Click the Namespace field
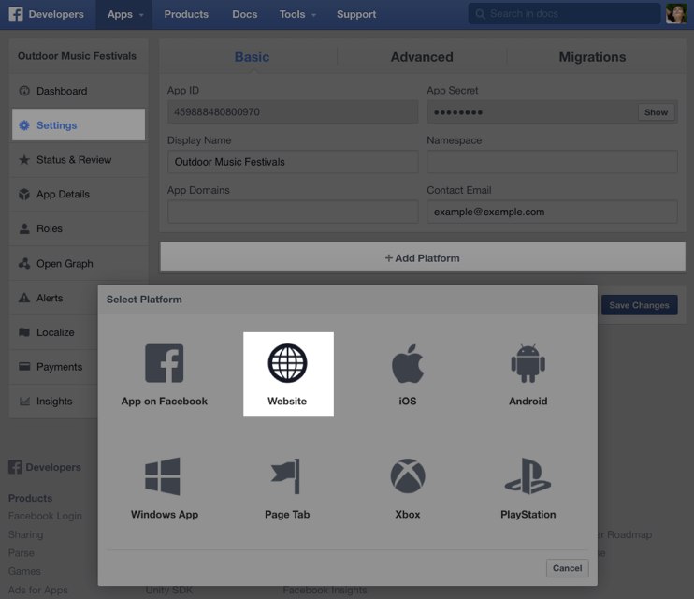The width and height of the screenshot is (694, 599). [x=552, y=162]
